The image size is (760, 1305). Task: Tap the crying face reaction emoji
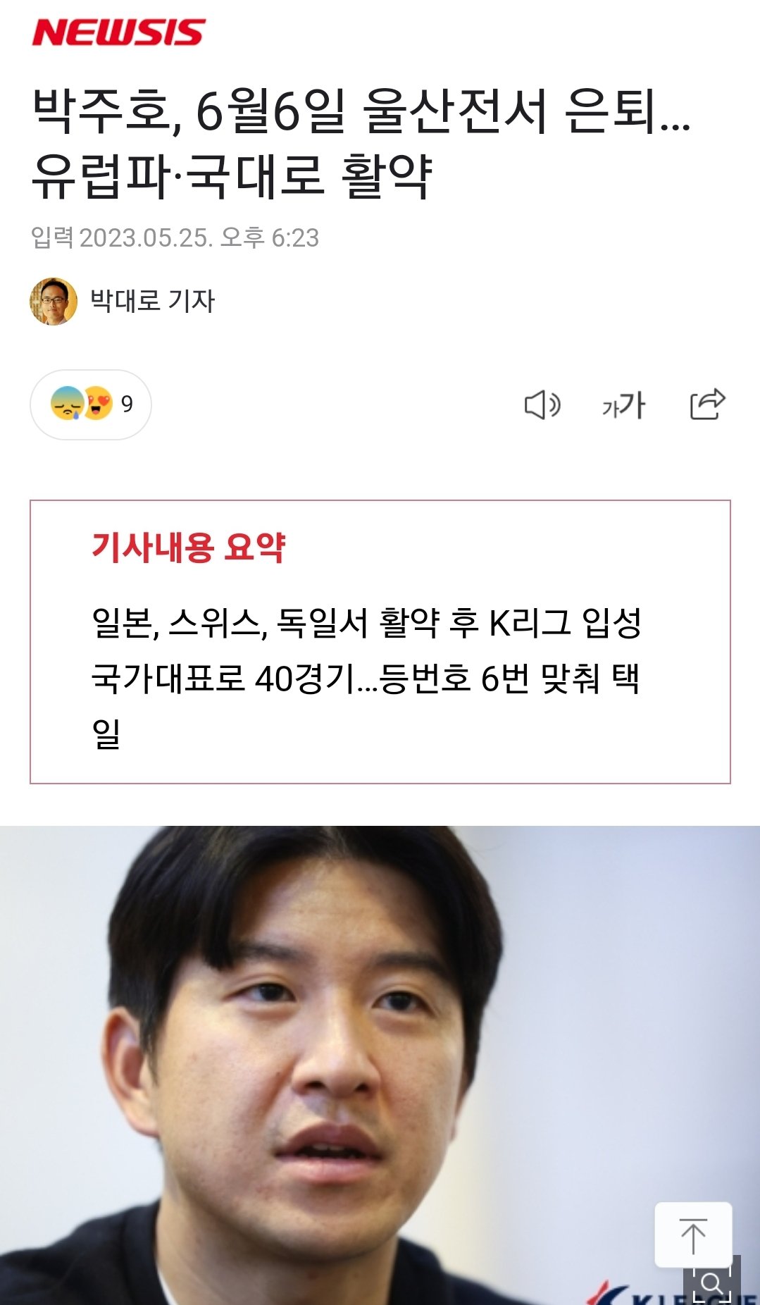68,404
